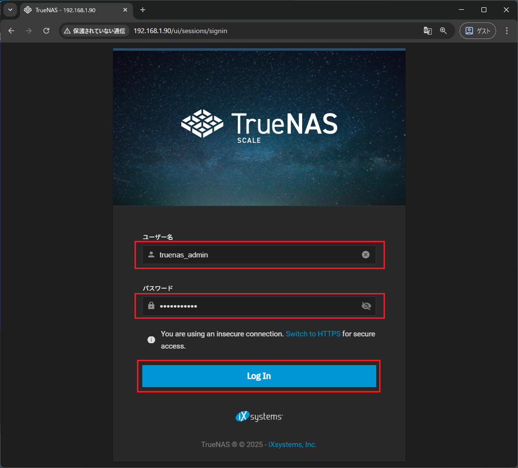Go back with the browser back arrow

(12, 31)
